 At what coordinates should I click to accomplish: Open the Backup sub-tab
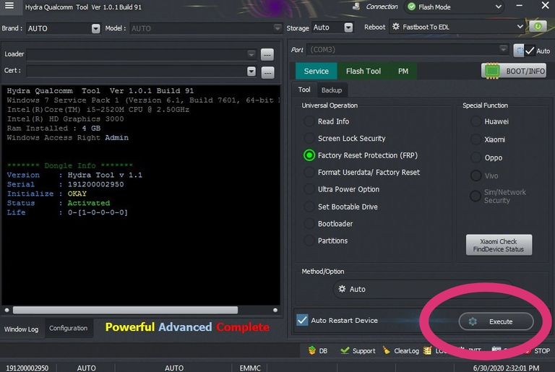(x=331, y=90)
